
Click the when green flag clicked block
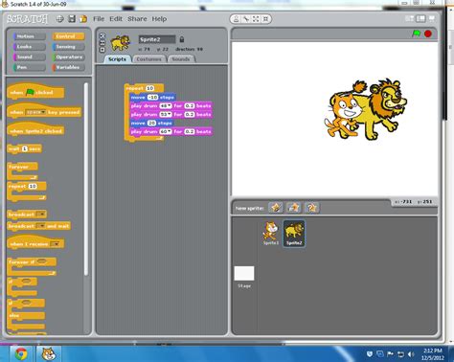pyautogui.click(x=35, y=92)
